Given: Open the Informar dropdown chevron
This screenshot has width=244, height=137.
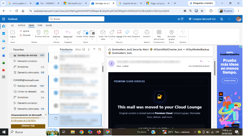Looking at the screenshot, I should point(56,39).
